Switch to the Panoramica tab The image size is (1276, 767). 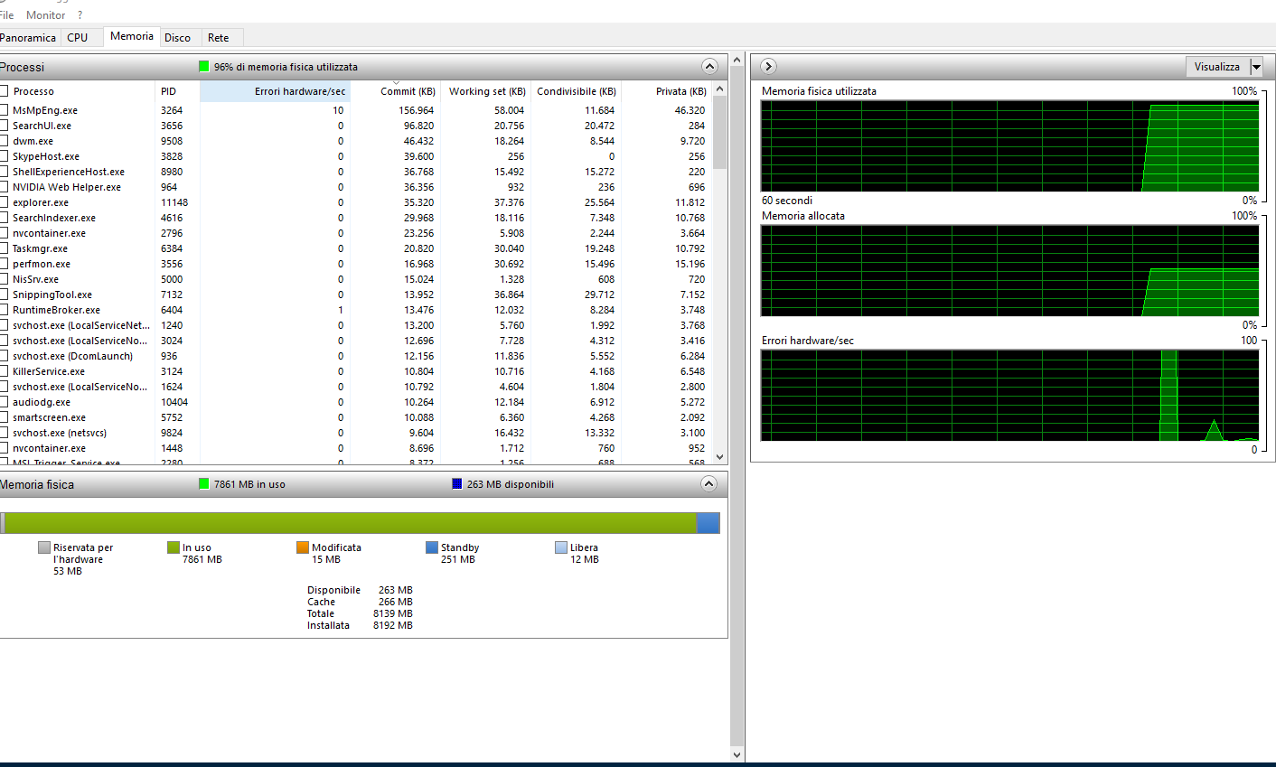[28, 38]
